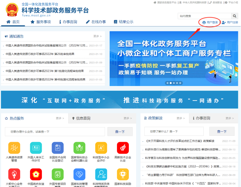Open 科技特派员信息管理 icon
The width and height of the screenshot is (241, 187).
tap(101, 174)
